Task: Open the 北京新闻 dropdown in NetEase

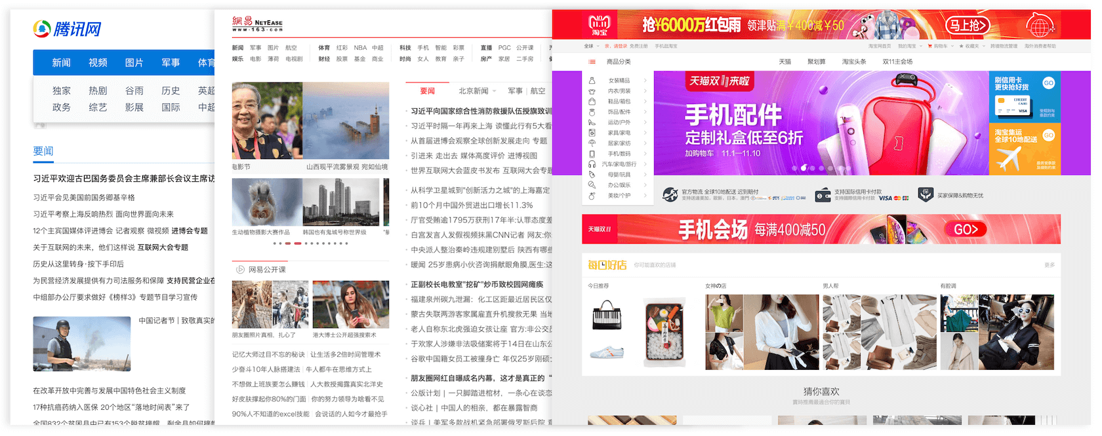Action: coord(477,91)
